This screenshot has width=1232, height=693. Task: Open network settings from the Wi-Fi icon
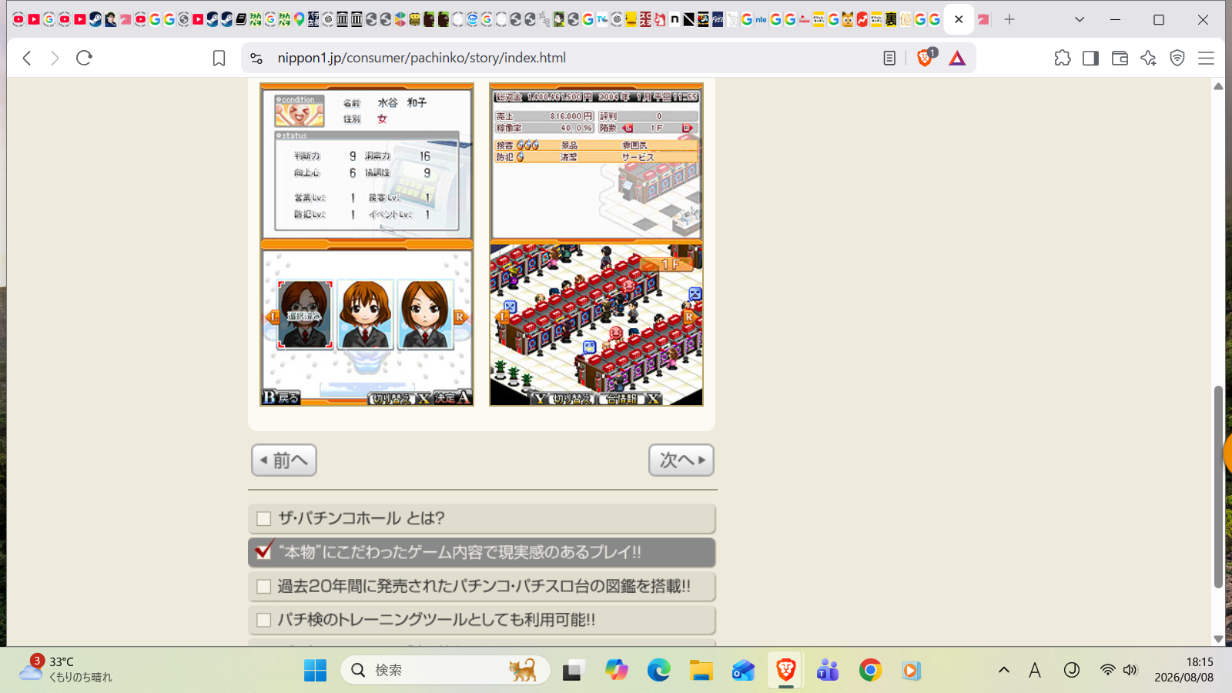coord(1107,670)
